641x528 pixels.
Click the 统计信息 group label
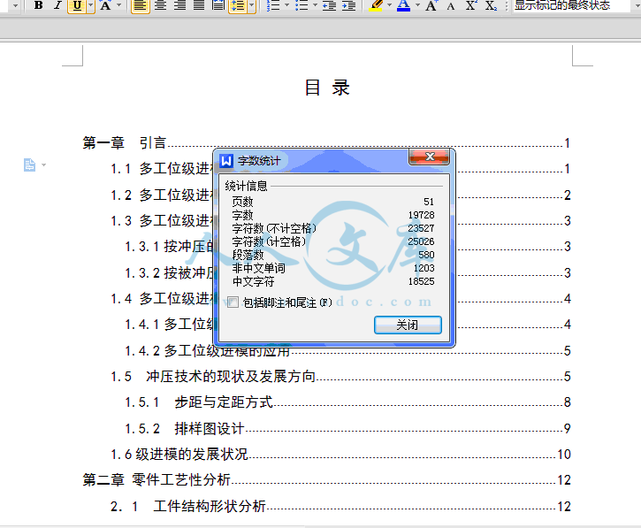point(246,186)
